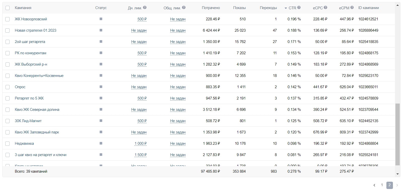403x193 pixels.
Task: Tick checkbox for 30К Лид-Магнит
Action: tap(8, 121)
